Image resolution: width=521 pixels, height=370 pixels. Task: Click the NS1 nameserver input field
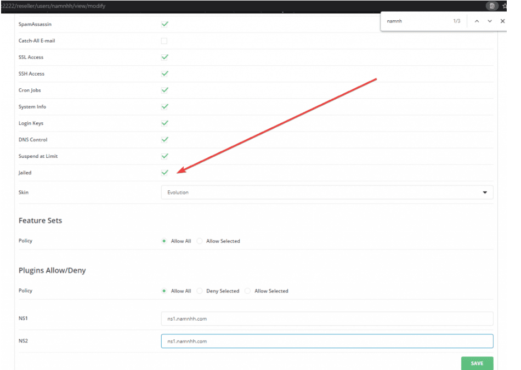[x=327, y=318]
